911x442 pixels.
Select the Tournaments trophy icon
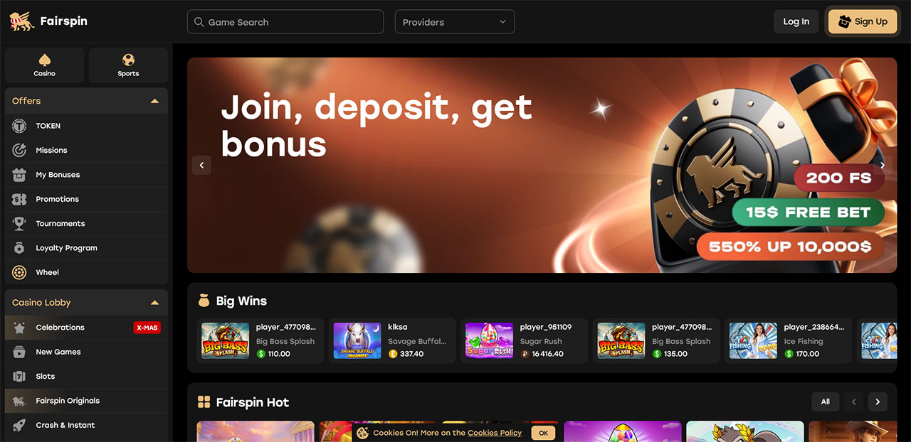point(20,223)
